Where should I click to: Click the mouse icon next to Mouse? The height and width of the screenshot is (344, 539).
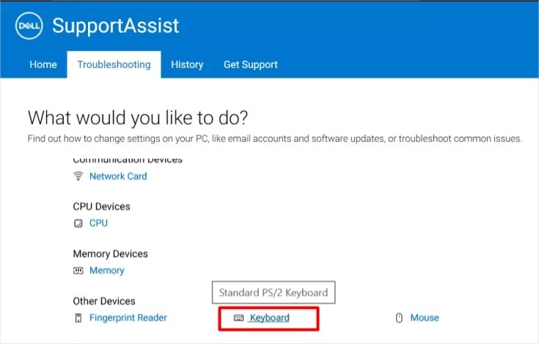[399, 318]
